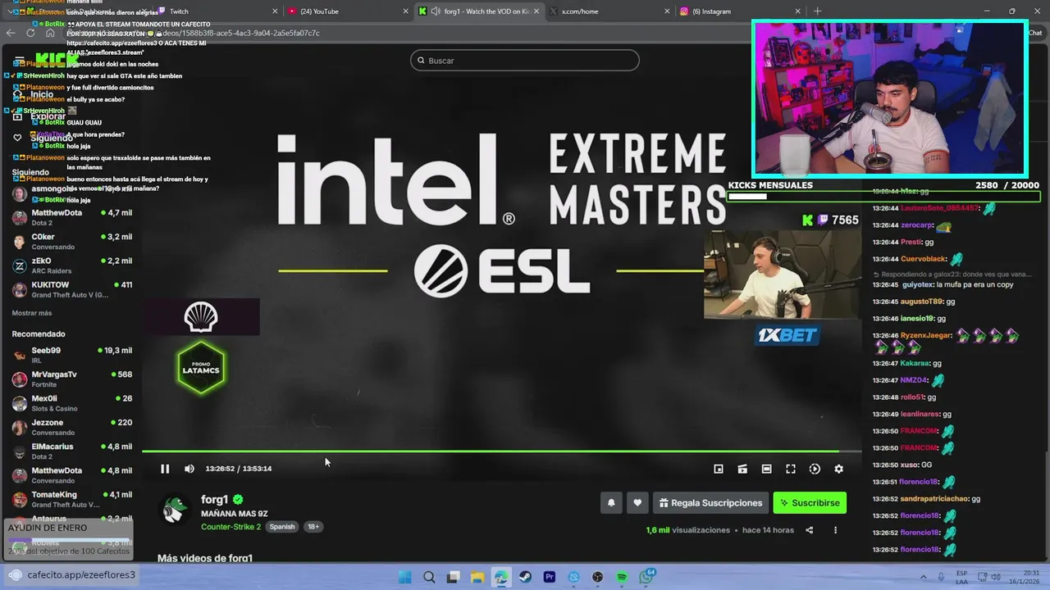Open MatthewDota Dota 2 followed channel
Image resolution: width=1050 pixels, height=590 pixels.
(x=71, y=217)
